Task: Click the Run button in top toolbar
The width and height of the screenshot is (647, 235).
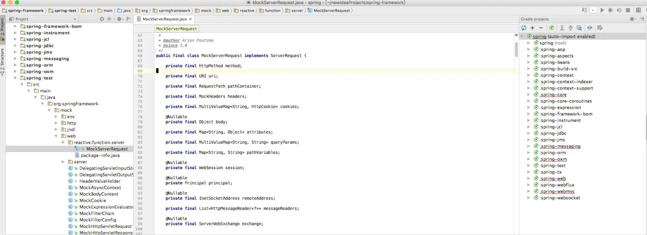Action: (x=602, y=10)
